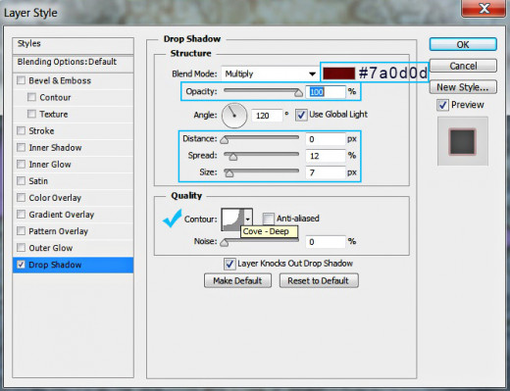Check the Inner Glow box
The image size is (510, 391).
coord(22,164)
